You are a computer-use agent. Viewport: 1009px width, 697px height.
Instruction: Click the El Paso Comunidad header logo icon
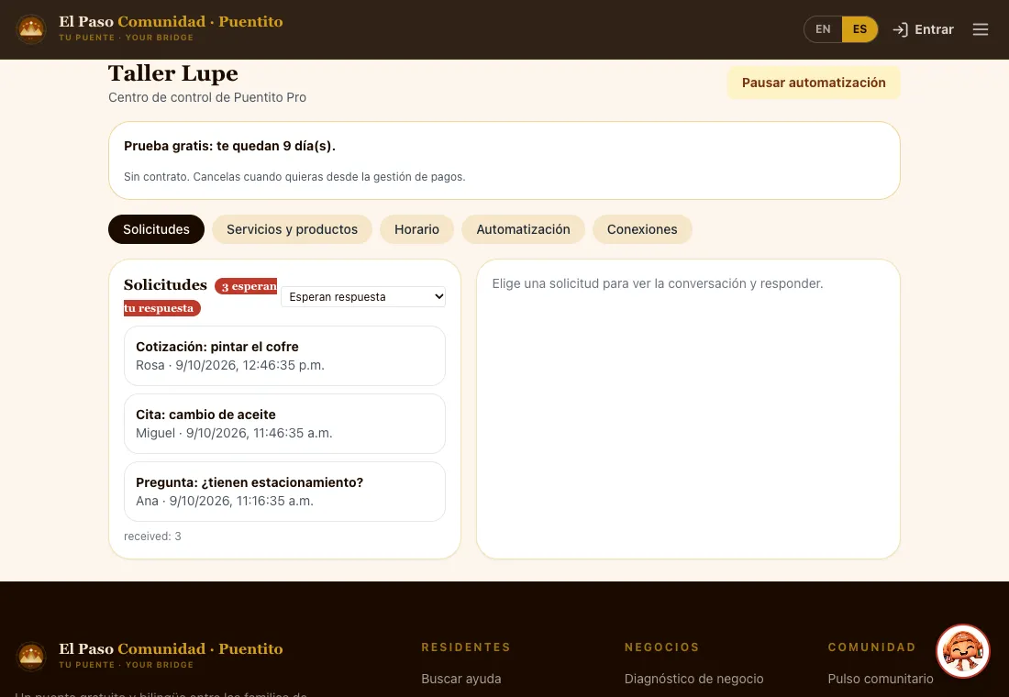[x=31, y=29]
